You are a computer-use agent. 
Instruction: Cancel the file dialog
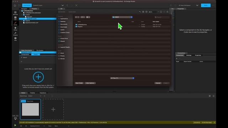[158, 83]
